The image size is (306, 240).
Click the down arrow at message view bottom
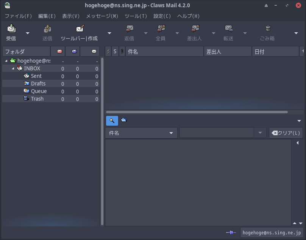pos(301,223)
